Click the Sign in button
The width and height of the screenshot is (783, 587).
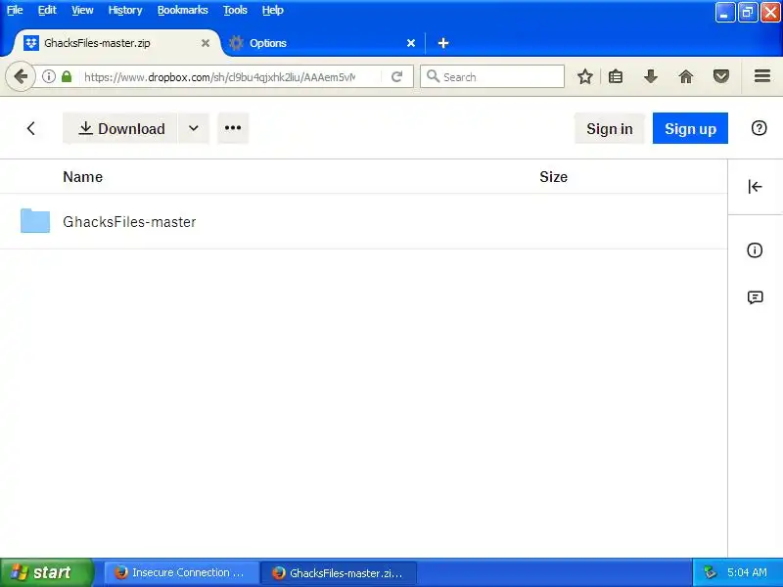[x=609, y=128]
